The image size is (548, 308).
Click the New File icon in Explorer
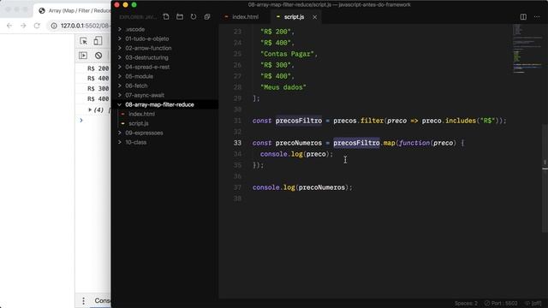tap(166, 17)
